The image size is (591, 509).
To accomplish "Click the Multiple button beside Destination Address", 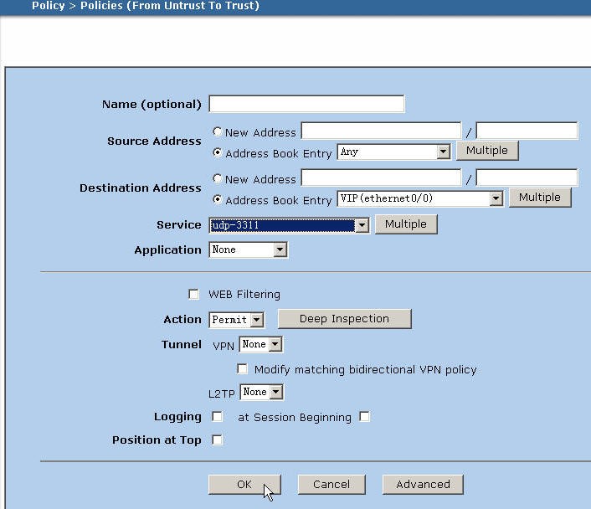I will [539, 198].
